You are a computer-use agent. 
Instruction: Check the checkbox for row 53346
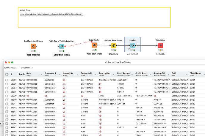tap(7, 124)
